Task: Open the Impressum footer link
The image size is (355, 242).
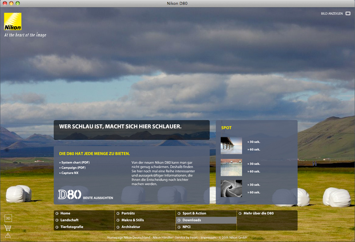Action: [208, 238]
